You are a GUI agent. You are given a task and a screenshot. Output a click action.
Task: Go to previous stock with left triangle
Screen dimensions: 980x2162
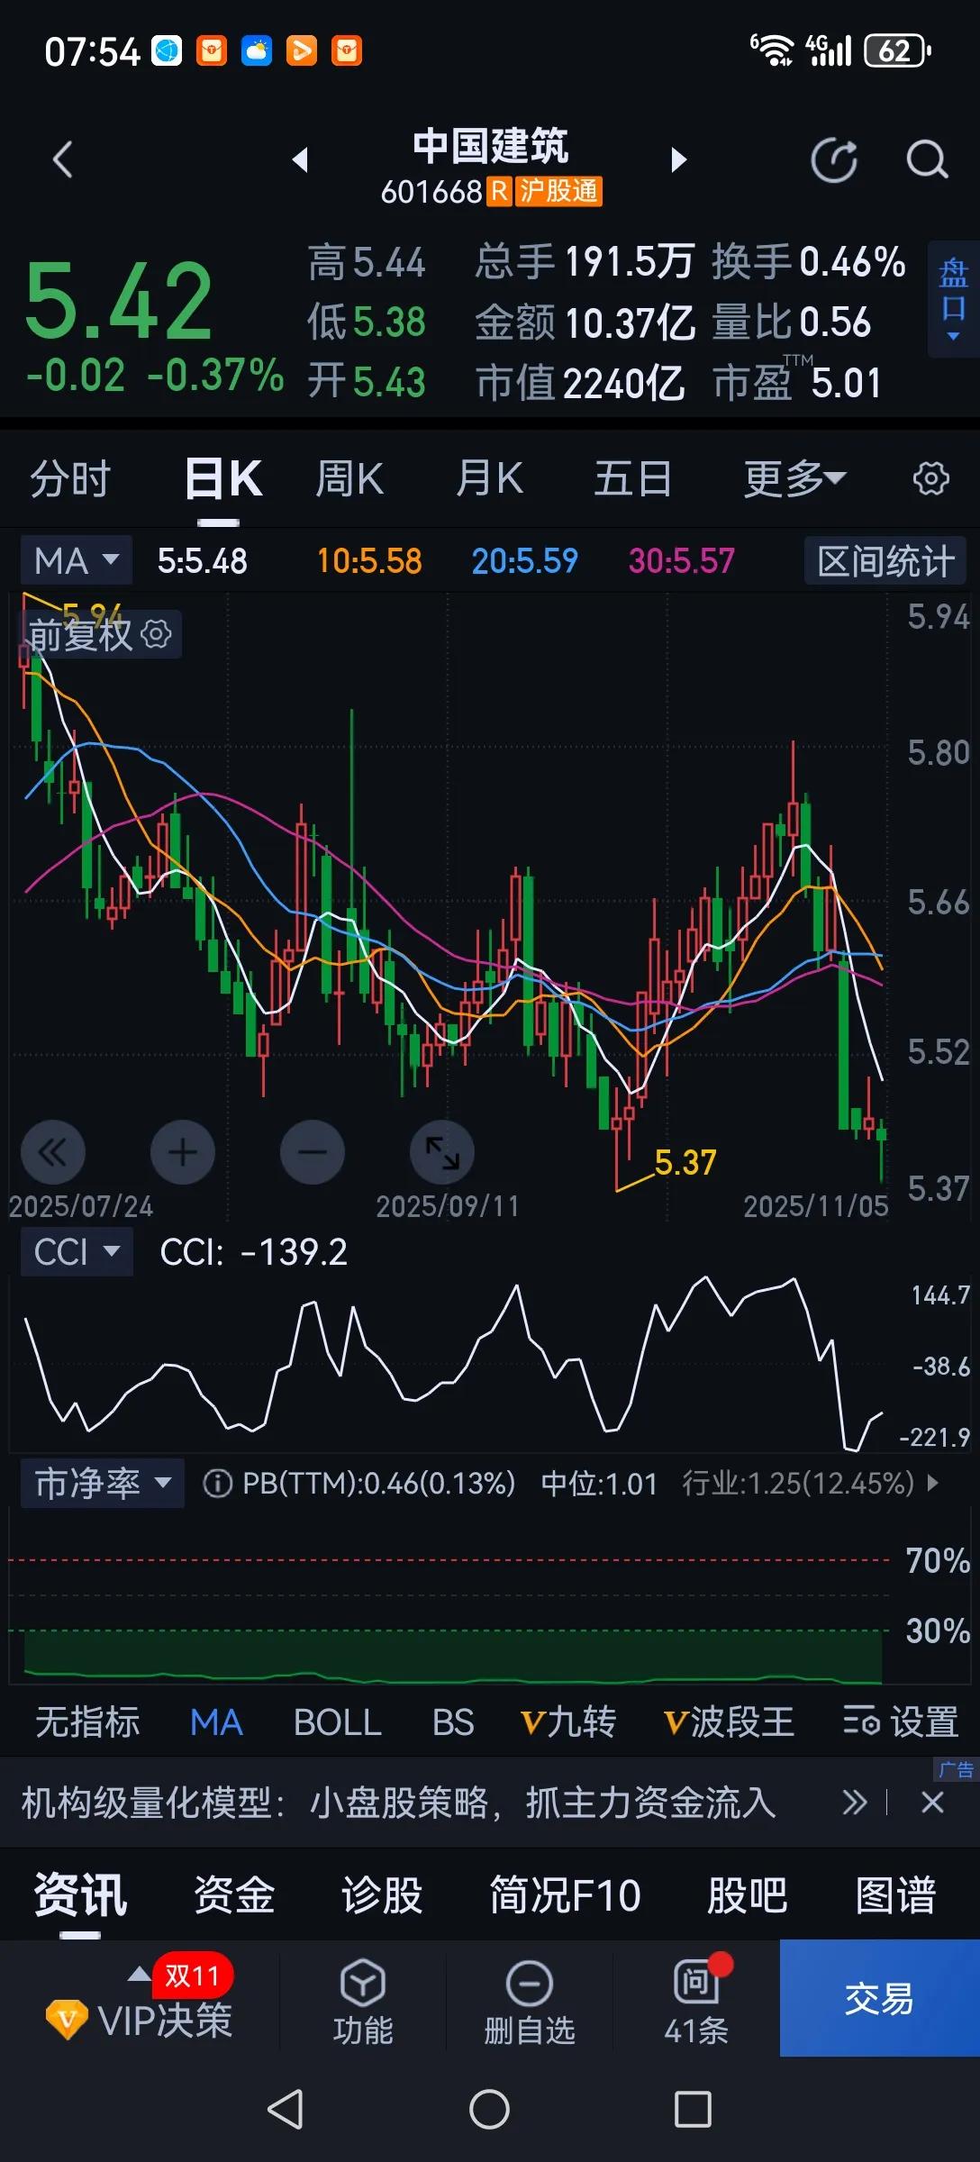pyautogui.click(x=300, y=159)
